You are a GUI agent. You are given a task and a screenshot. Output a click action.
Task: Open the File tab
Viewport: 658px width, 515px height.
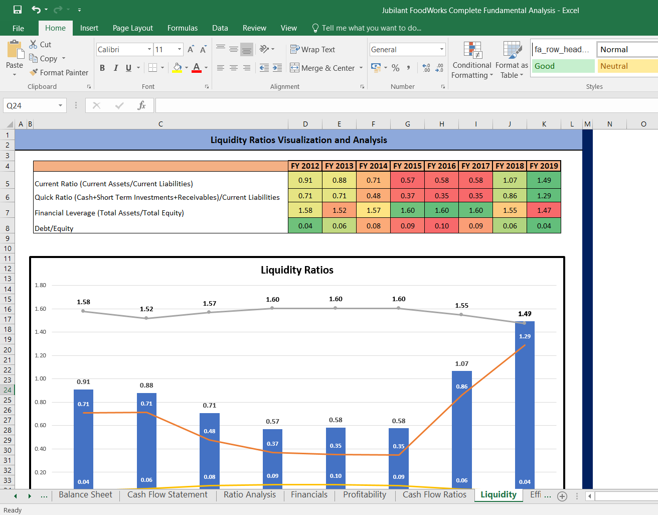[x=19, y=28]
